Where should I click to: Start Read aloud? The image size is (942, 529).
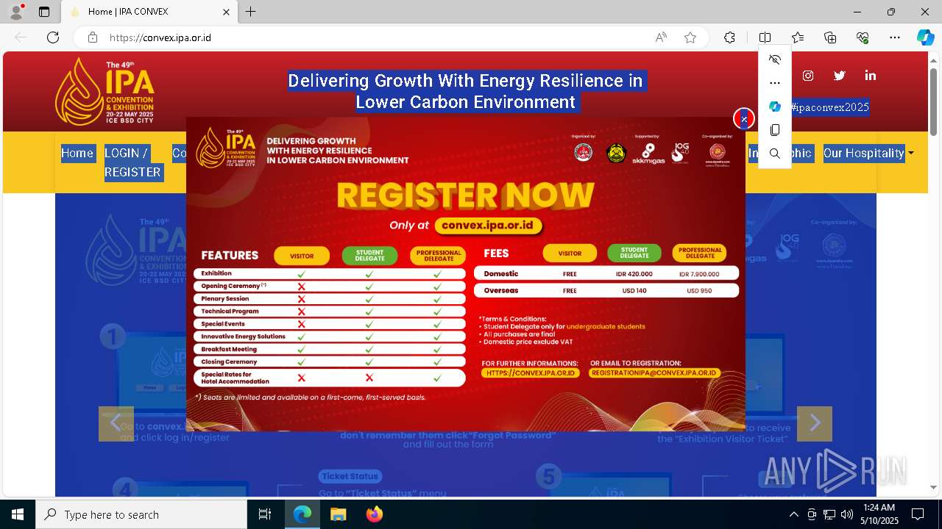pos(661,37)
